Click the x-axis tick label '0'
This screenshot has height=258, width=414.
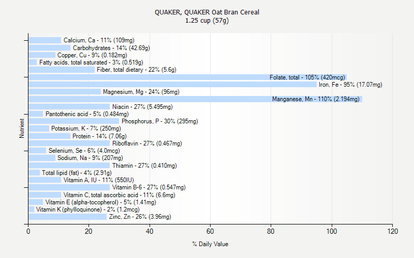pyautogui.click(x=28, y=231)
